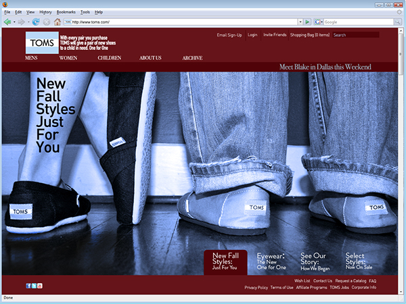Open the History menu

pyautogui.click(x=45, y=12)
